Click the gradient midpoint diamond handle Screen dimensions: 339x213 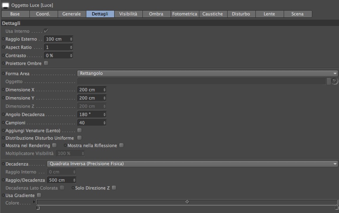coord(187,202)
